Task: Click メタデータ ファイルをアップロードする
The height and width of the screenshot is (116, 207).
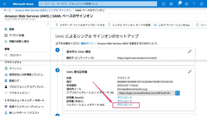Action: (80, 25)
